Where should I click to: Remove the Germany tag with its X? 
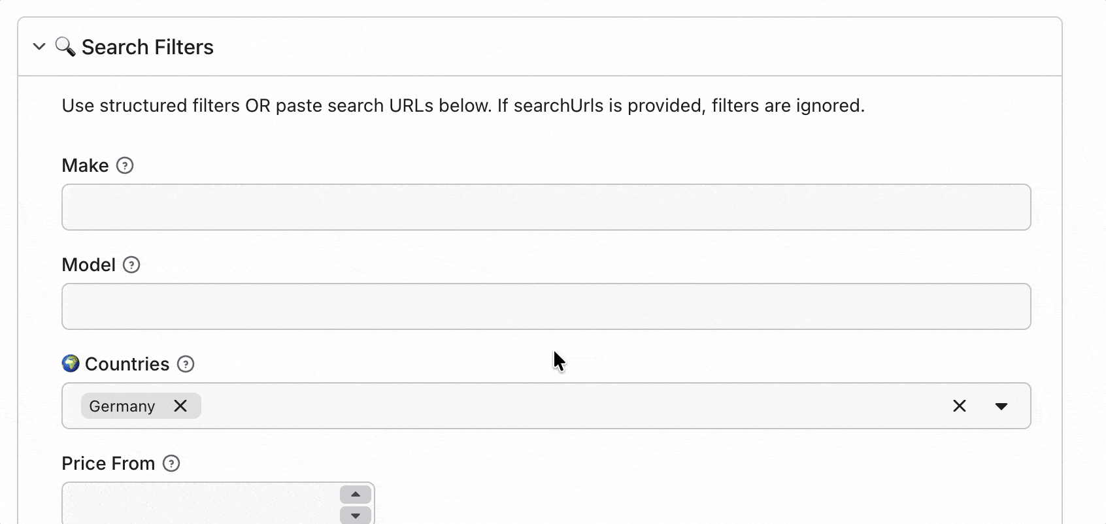click(x=180, y=406)
